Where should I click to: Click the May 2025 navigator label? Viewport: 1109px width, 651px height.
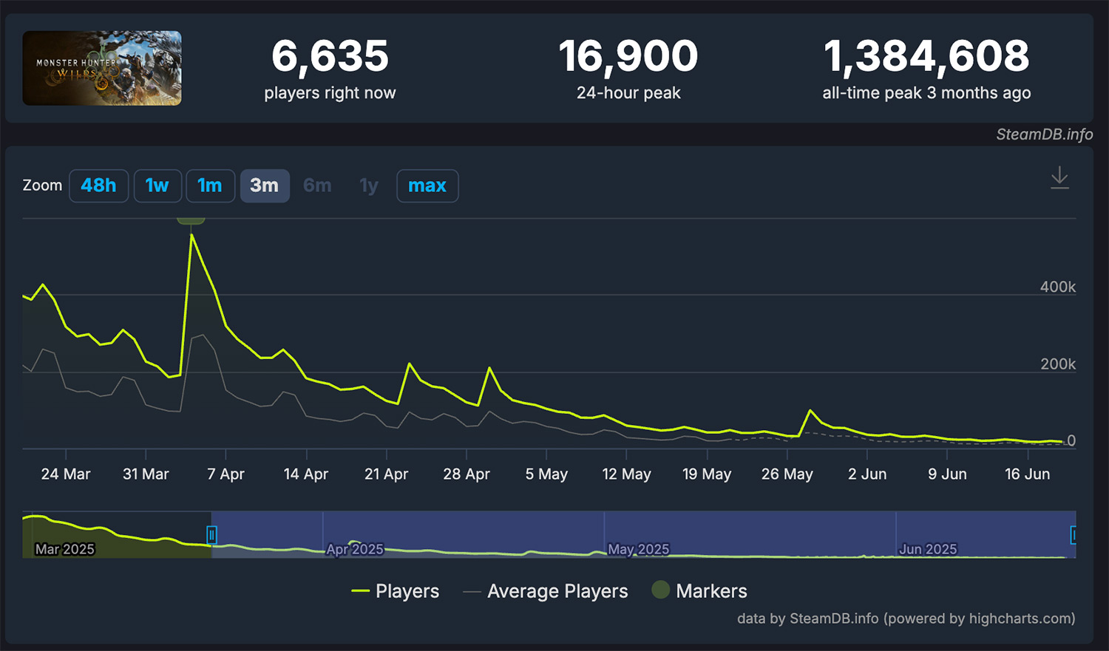click(639, 549)
